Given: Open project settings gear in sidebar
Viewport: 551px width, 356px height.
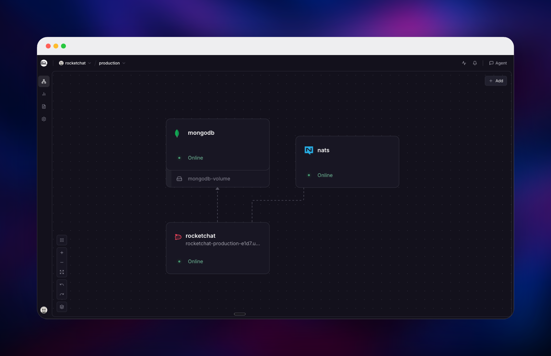Looking at the screenshot, I should pos(44,119).
